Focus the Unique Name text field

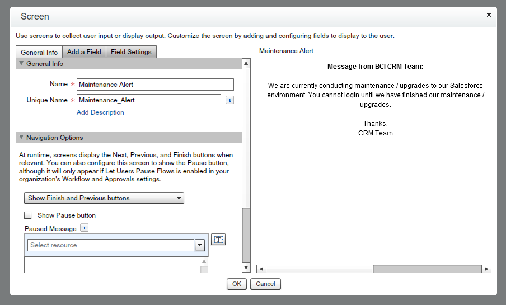coord(148,100)
